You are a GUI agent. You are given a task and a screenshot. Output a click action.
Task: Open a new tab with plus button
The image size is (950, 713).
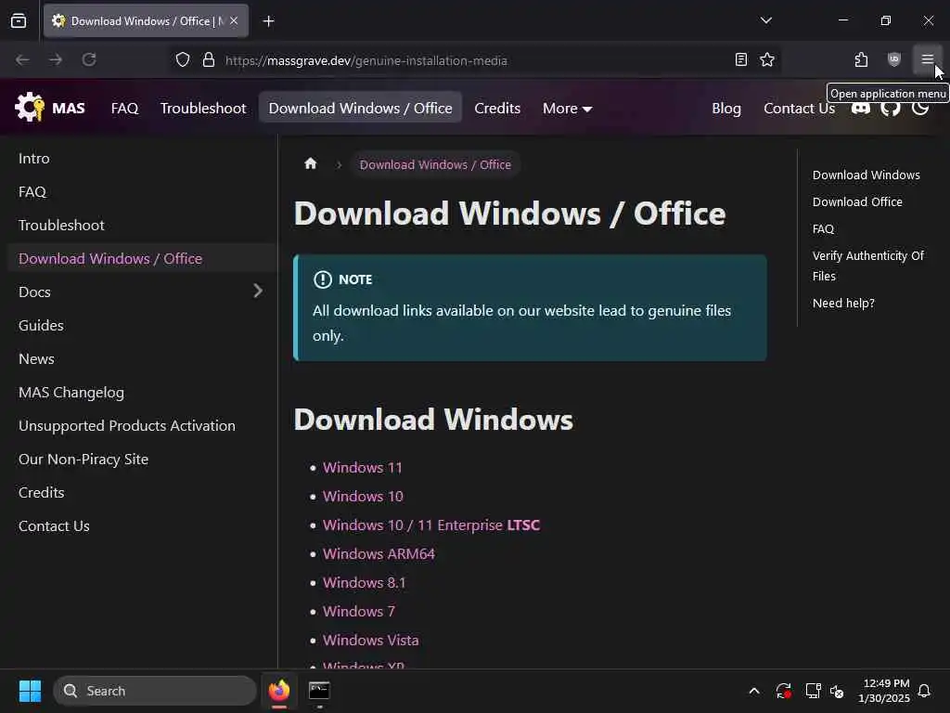(268, 21)
